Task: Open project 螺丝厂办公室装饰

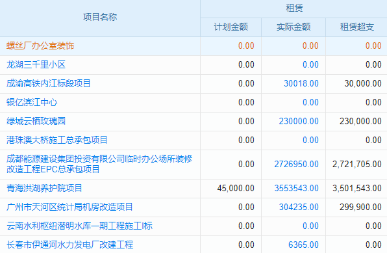Action: pyautogui.click(x=40, y=46)
